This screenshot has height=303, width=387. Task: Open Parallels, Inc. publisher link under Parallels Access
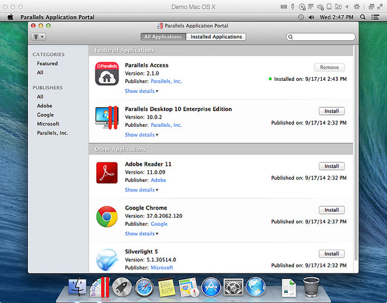(x=166, y=81)
